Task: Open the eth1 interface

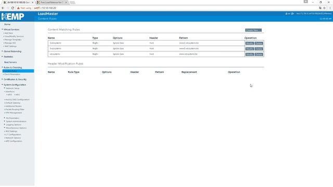Action: pos(17,95)
